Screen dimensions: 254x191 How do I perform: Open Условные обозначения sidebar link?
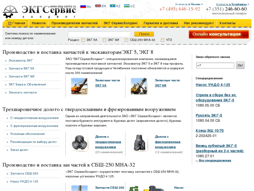27,134
